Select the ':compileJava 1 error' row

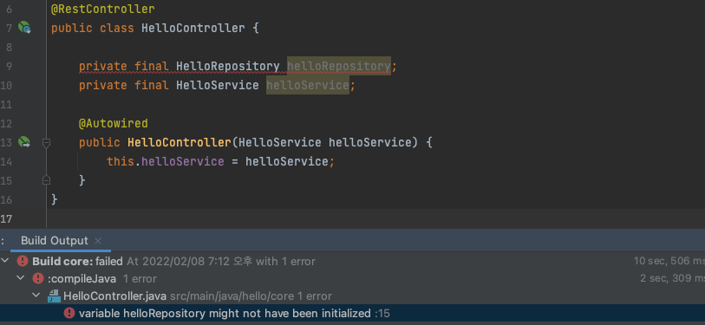tap(352, 279)
